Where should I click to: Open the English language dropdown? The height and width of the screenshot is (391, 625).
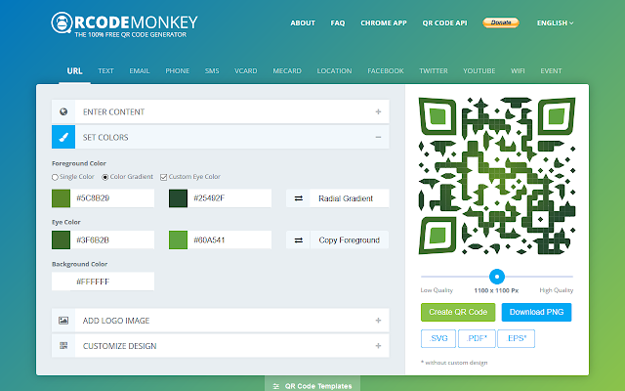pyautogui.click(x=555, y=23)
